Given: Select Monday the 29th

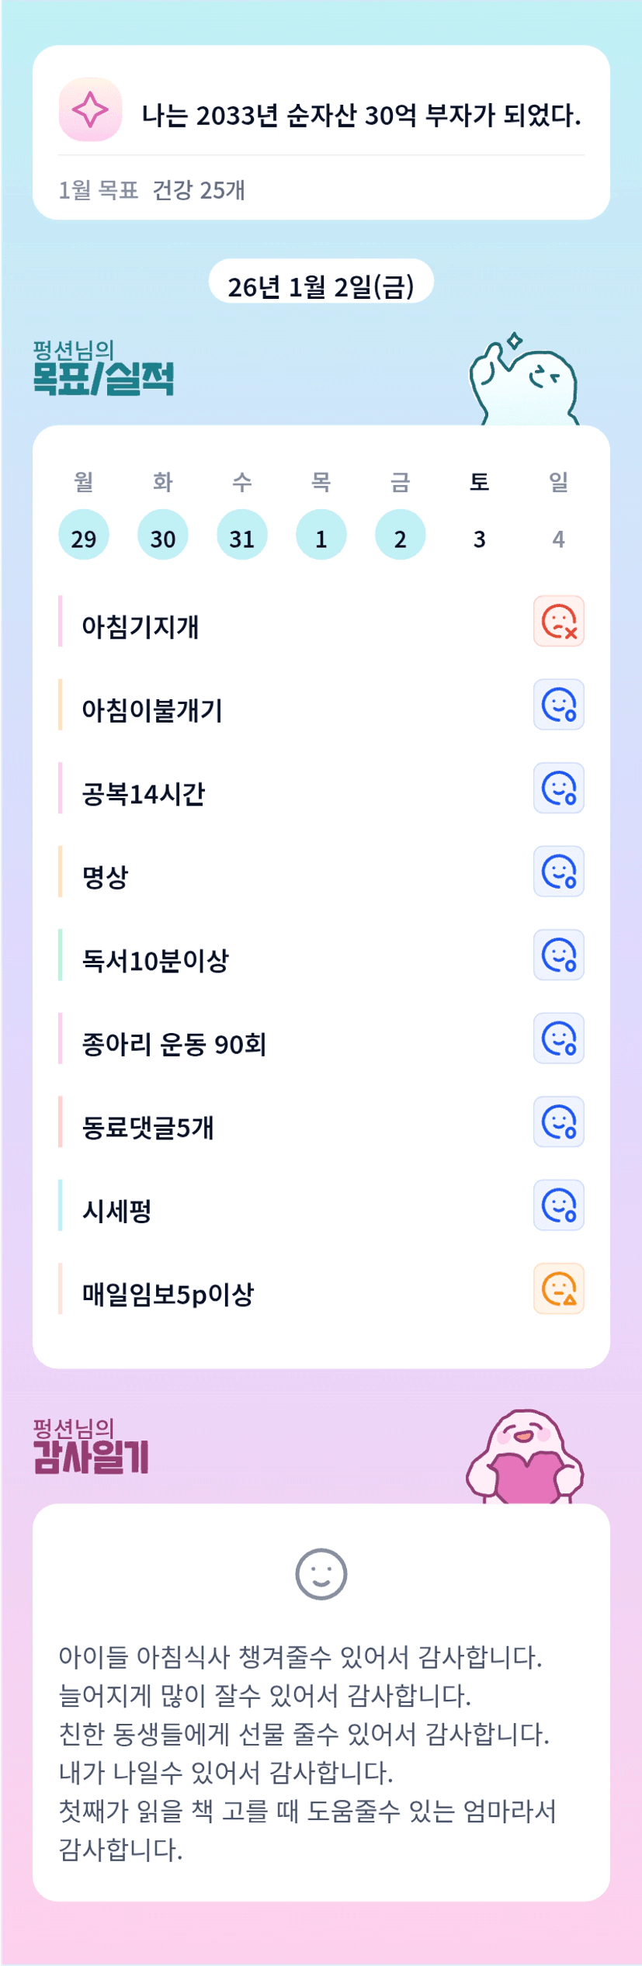Looking at the screenshot, I should [84, 535].
